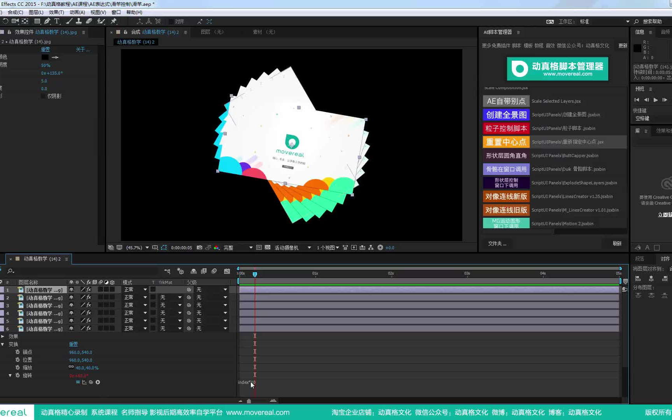
Task: Open the 工作区 标准 workspace dropdown
Action: pyautogui.click(x=604, y=22)
